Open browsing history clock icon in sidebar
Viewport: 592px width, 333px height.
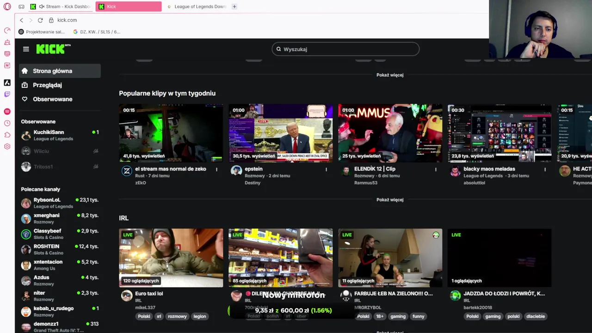7,123
